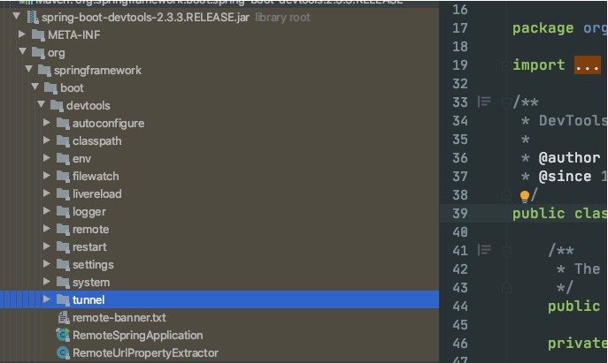Click the remote-banner.txt text file icon

pyautogui.click(x=63, y=317)
